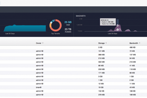Select the row with 215 MB storage
Screen dimensions: 147x98
[73, 58]
